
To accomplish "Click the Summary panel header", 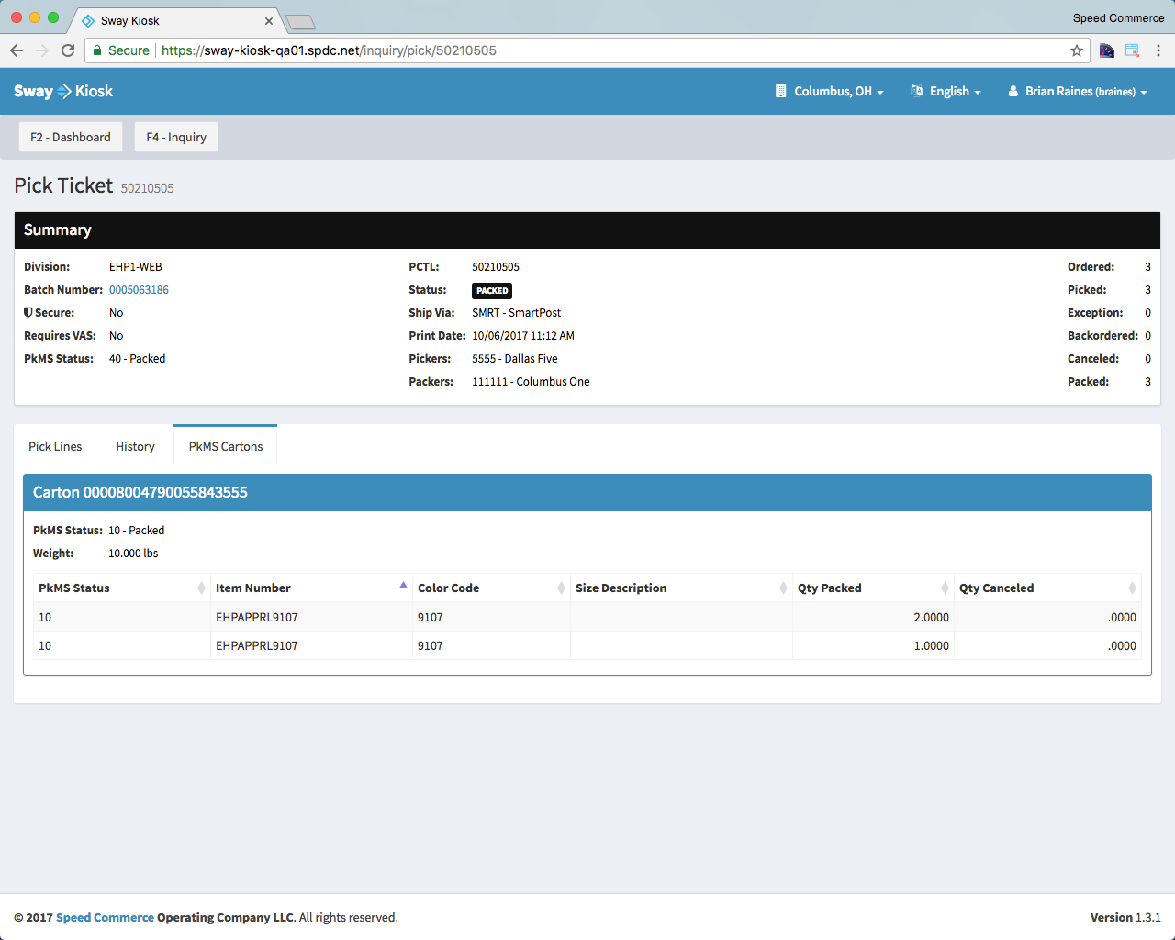I will (x=587, y=230).
